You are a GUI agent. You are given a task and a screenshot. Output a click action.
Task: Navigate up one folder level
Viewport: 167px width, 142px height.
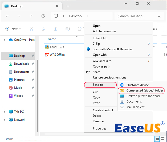click(x=31, y=16)
